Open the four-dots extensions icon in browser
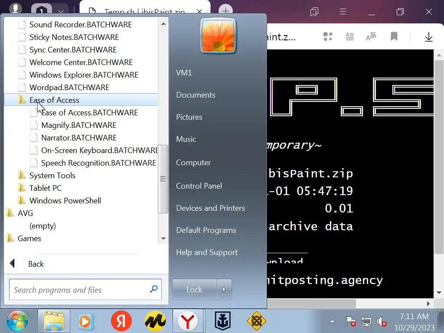Image resolution: width=444 pixels, height=333 pixels. point(328,36)
